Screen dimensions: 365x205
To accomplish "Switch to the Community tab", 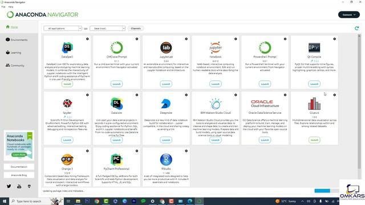I will [x=19, y=65].
